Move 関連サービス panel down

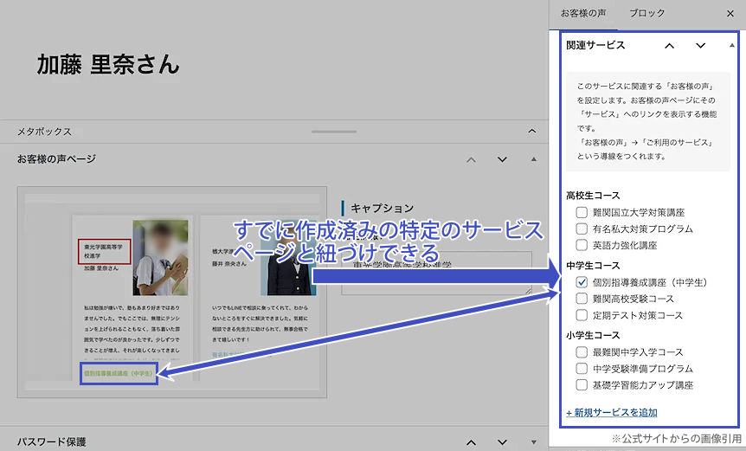tap(700, 46)
